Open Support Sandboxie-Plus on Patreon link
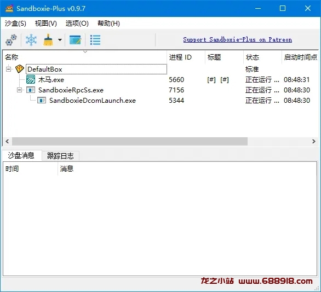Viewport: 321px width, 292px height. pyautogui.click(x=238, y=39)
